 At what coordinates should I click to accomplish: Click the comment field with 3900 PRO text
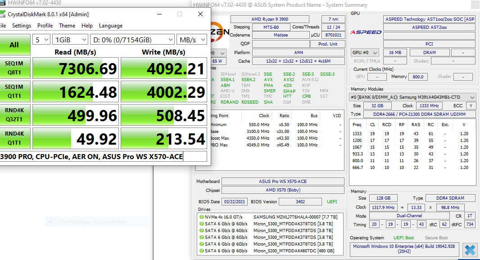(103, 156)
